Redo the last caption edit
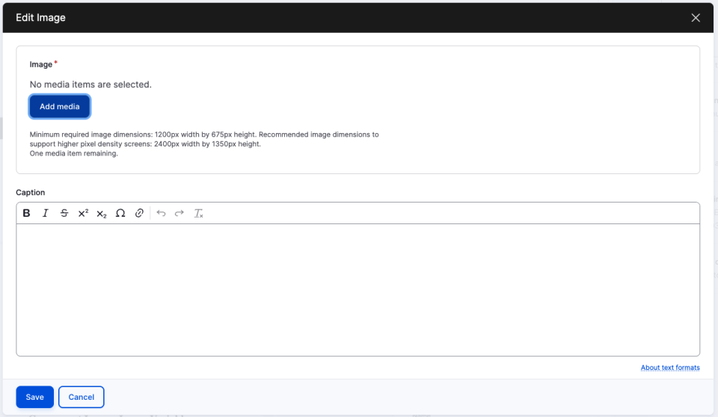This screenshot has height=417, width=718. click(x=179, y=213)
